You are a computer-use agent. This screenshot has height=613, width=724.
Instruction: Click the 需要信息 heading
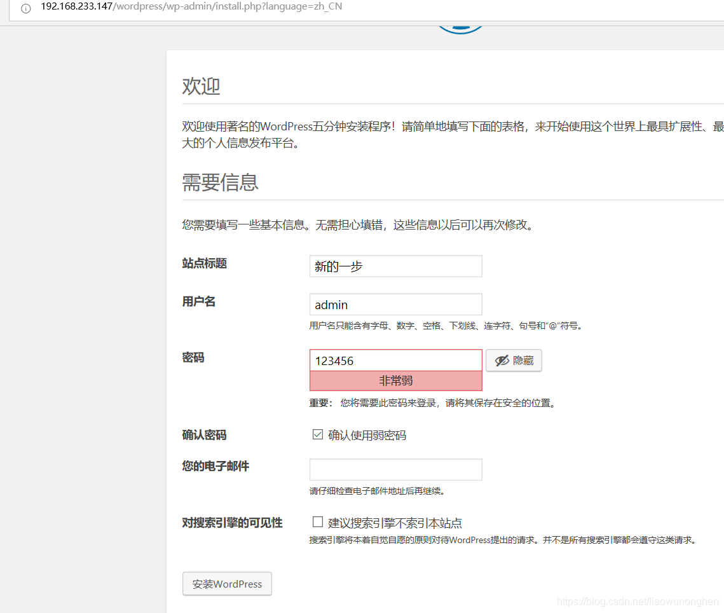220,183
